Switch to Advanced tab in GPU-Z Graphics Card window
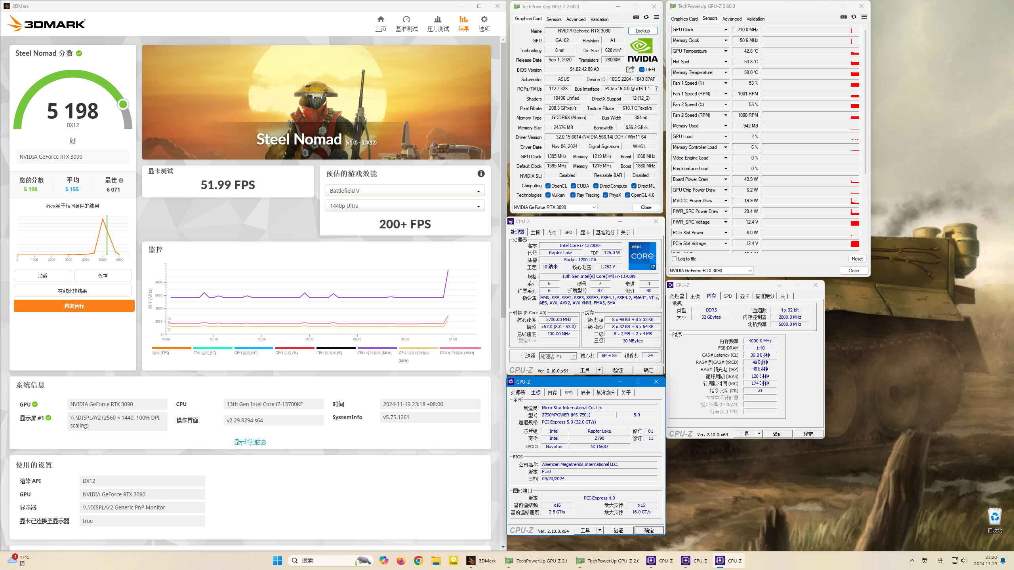This screenshot has height=570, width=1014. 576,19
